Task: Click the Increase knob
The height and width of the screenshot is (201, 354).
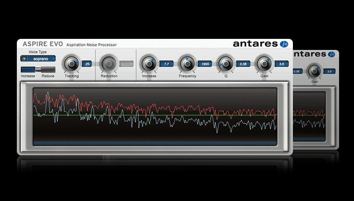Action: click(x=149, y=64)
